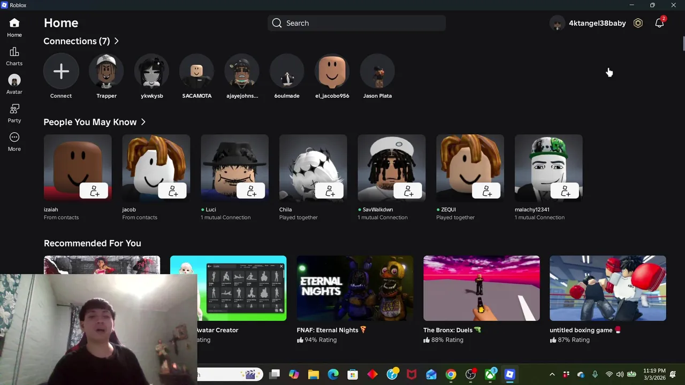The image size is (685, 385).
Task: Open the untitled boxing game thumbnail
Action: [x=608, y=288]
